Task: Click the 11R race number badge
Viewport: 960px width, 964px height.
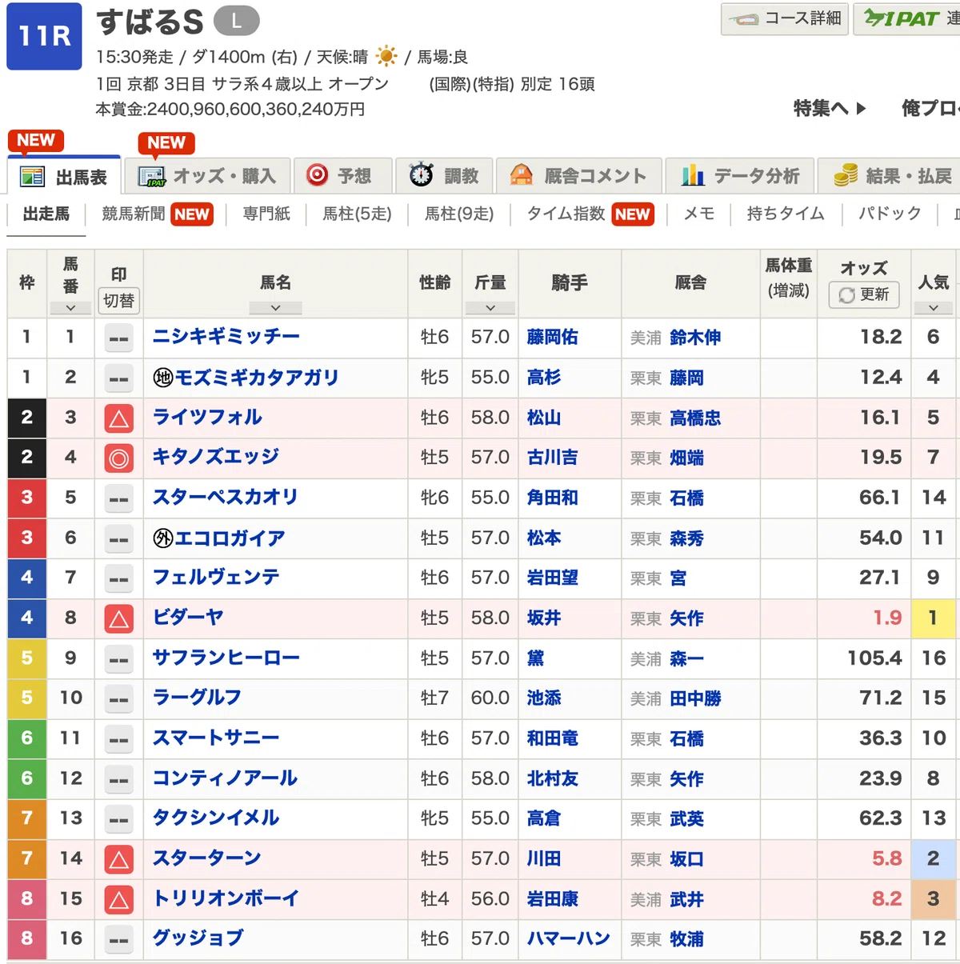Action: [45, 37]
